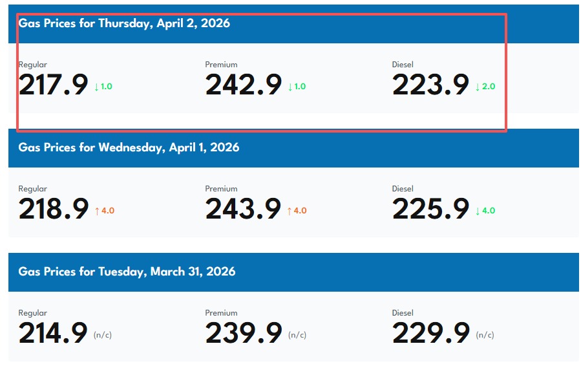Screen dimensions: 581x368
Task: Click the 225.9 Diesel price
Action: tap(430, 210)
